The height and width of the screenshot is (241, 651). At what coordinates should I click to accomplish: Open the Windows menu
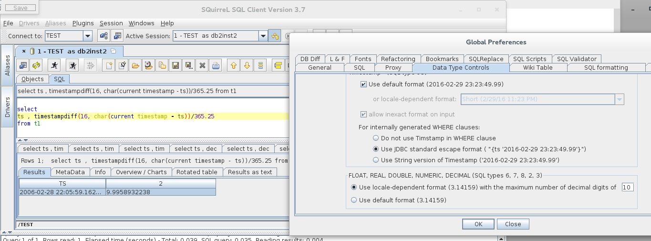(x=141, y=23)
